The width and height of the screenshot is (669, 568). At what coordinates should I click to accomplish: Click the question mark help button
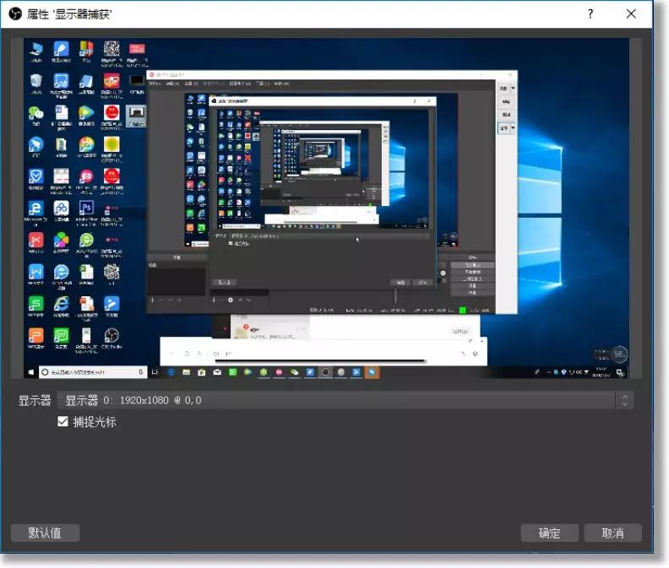(590, 14)
